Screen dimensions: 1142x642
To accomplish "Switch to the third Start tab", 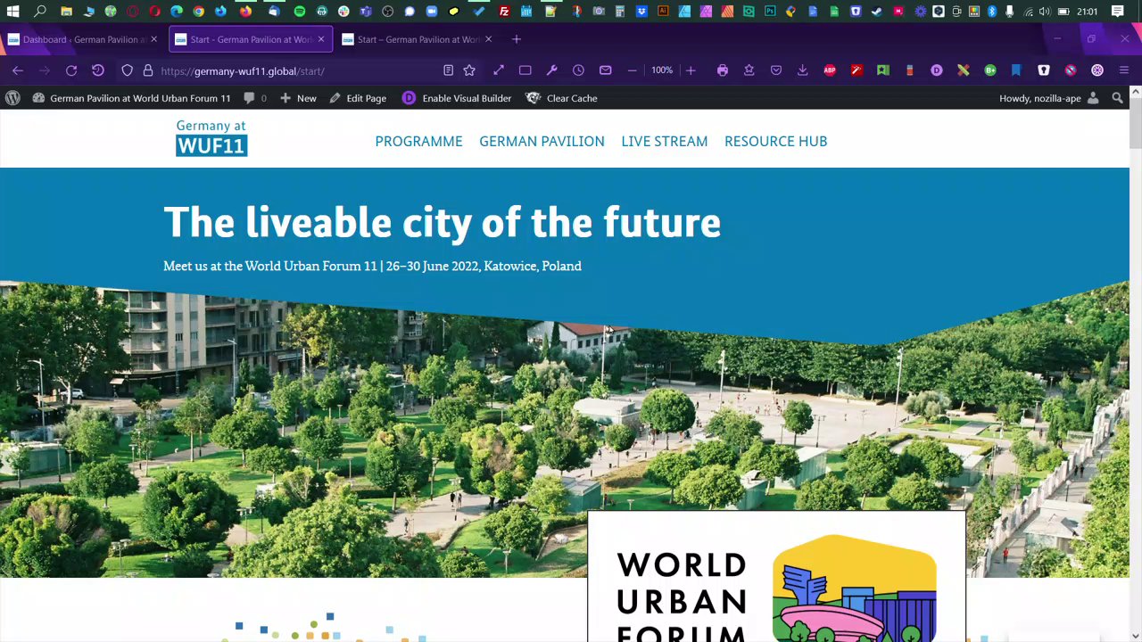I will click(x=418, y=39).
